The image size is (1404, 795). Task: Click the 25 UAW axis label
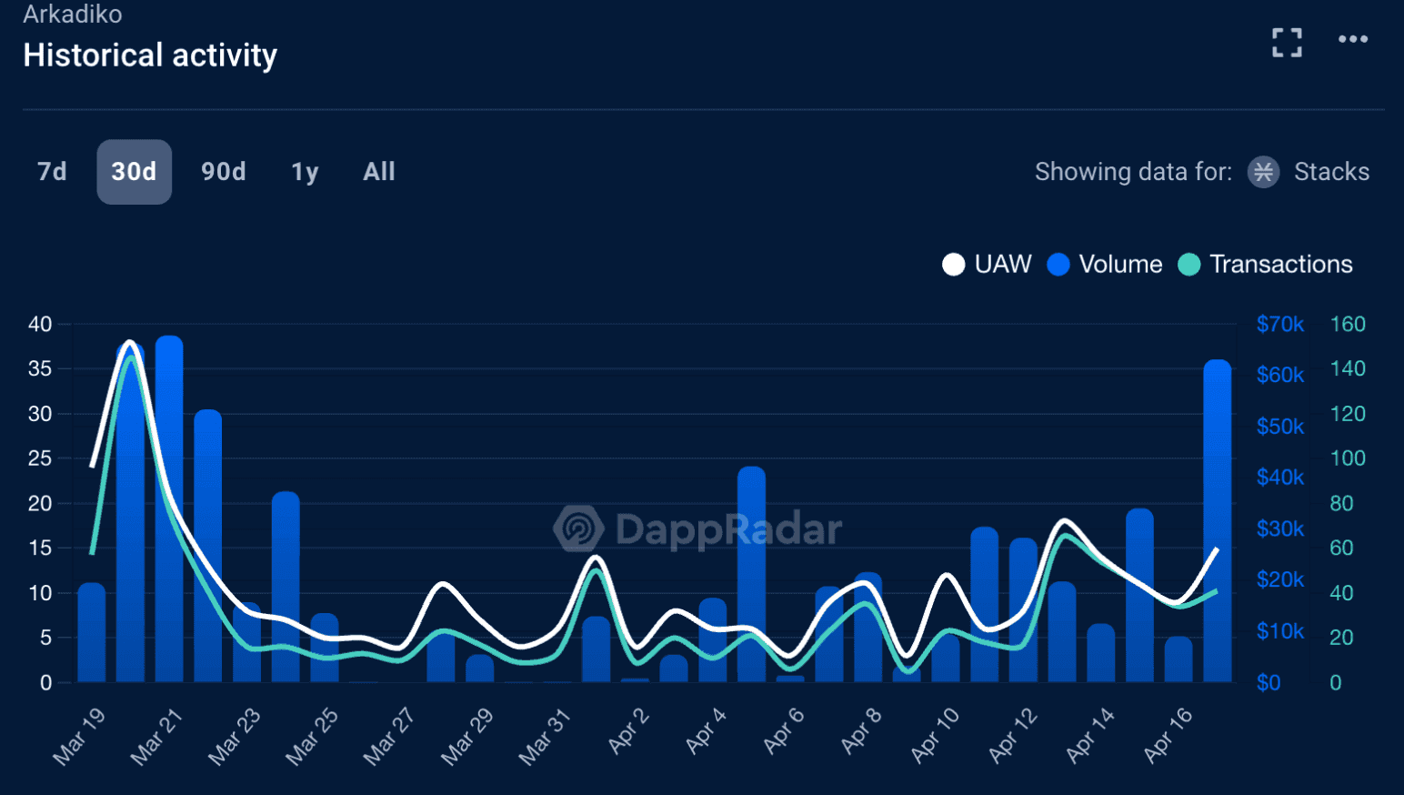click(x=40, y=458)
